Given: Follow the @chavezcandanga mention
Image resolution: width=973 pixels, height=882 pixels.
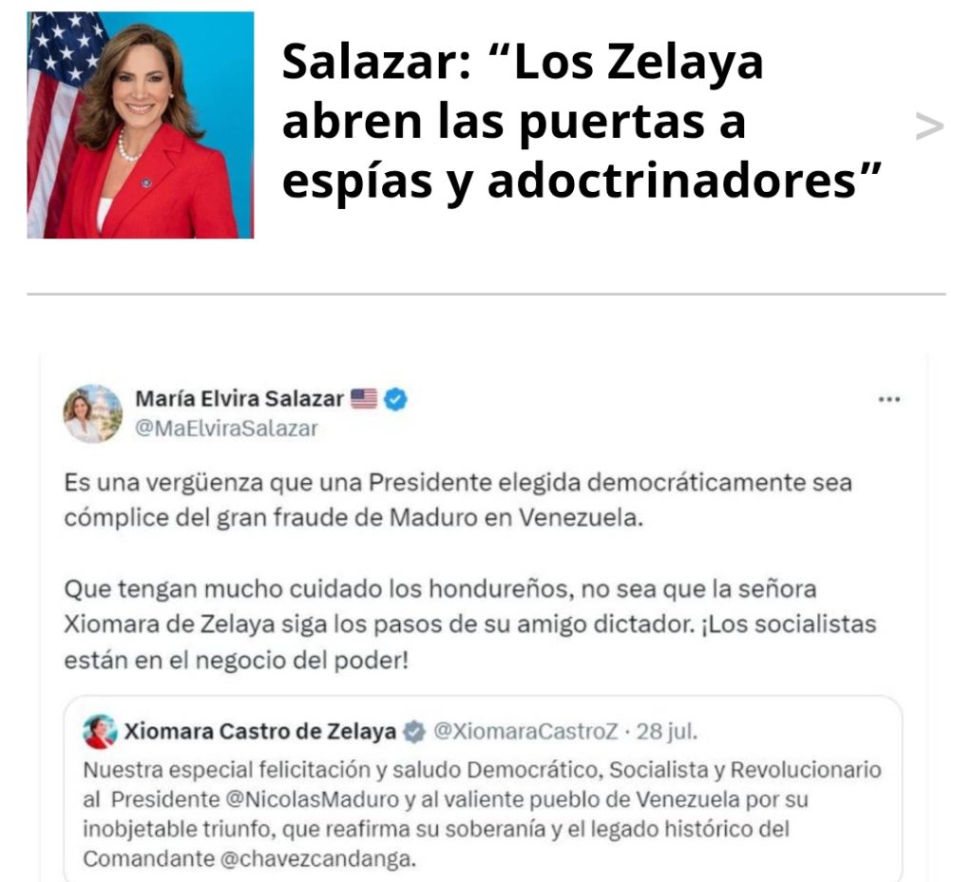Looking at the screenshot, I should [x=317, y=859].
